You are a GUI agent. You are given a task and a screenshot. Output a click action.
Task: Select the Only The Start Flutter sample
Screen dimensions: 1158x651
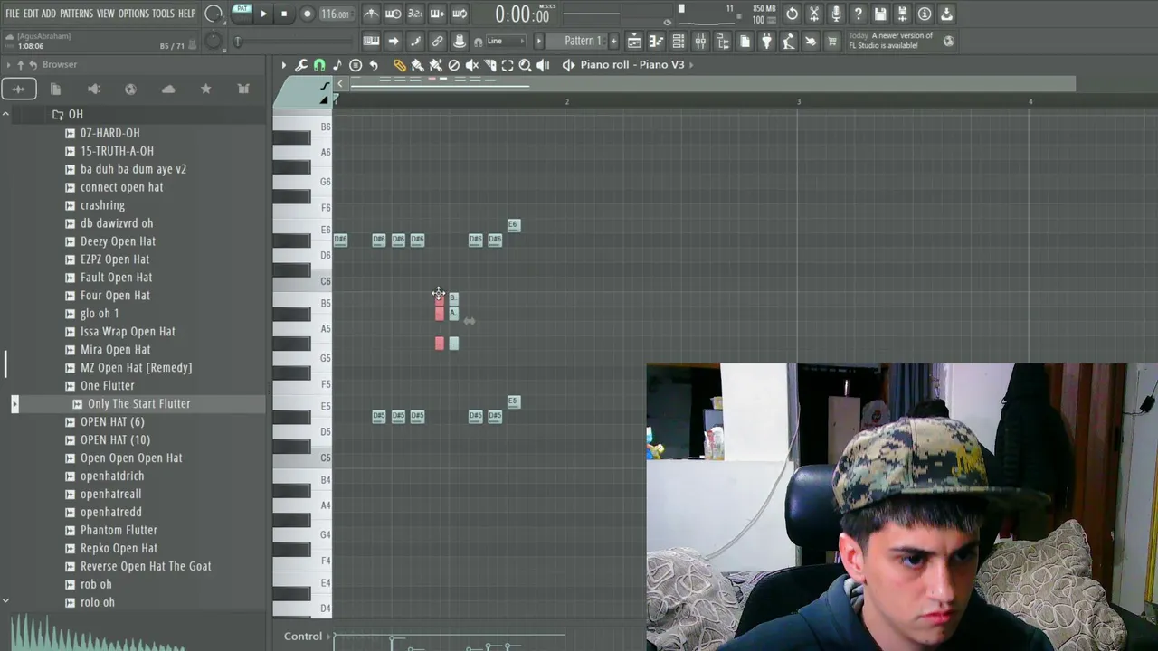point(138,404)
